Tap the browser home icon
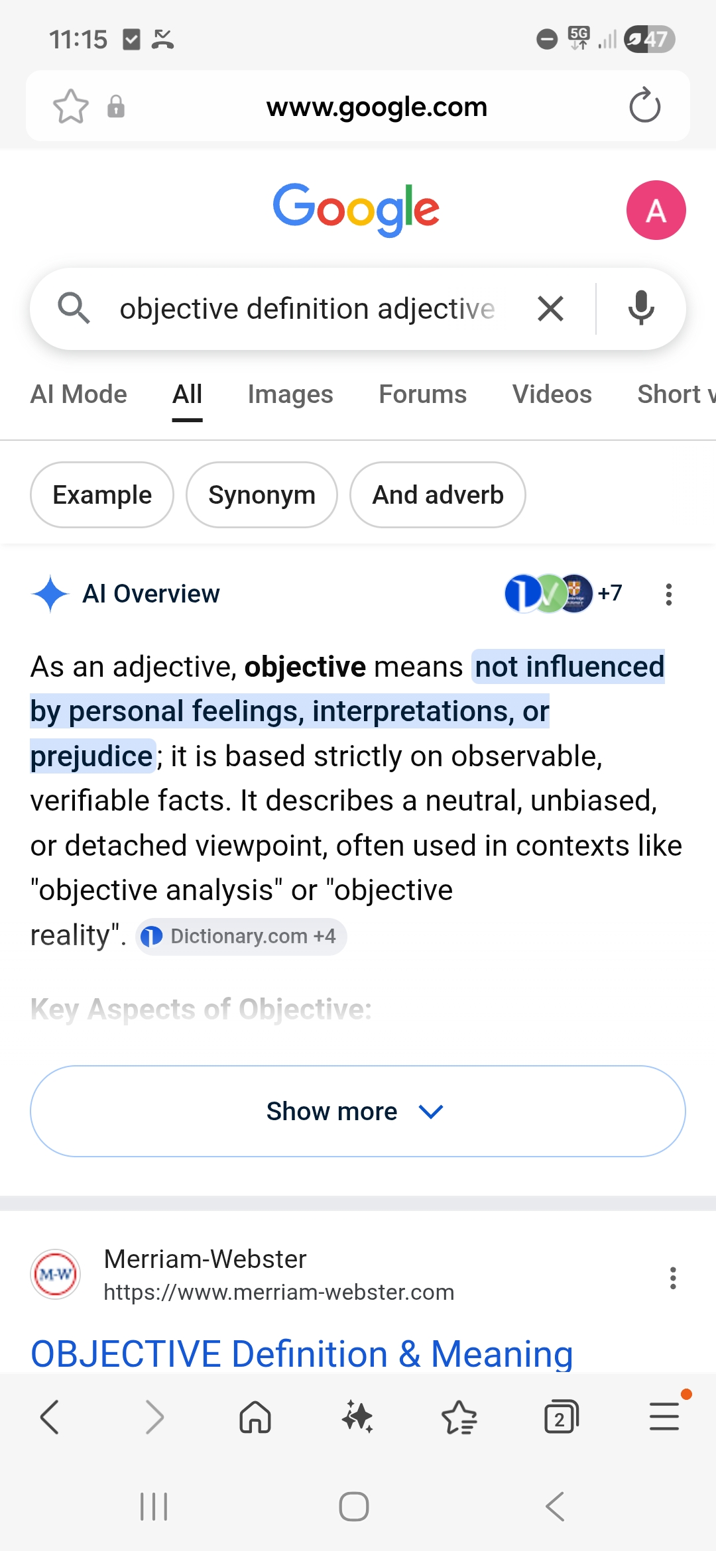Viewport: 716px width, 1551px height. pos(255,1417)
